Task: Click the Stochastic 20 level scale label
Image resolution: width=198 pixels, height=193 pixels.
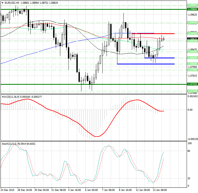Action: coord(189,178)
